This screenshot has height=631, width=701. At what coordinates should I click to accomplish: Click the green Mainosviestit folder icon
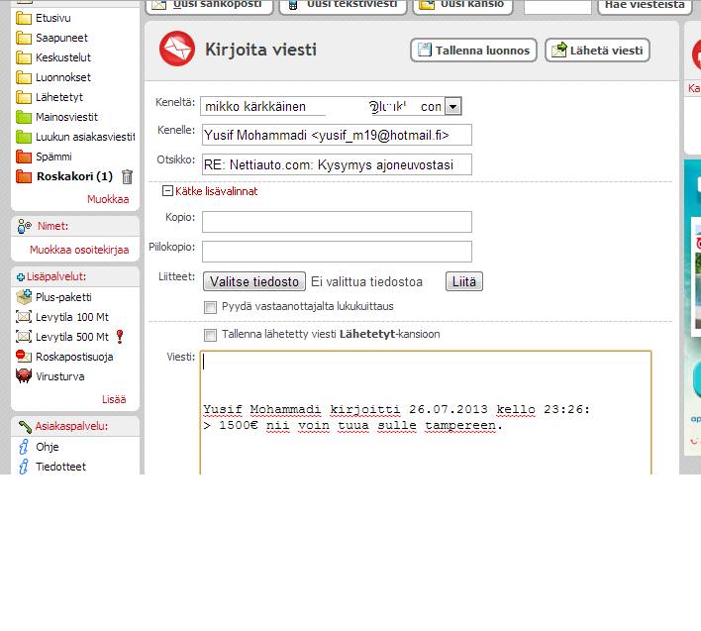(x=24, y=117)
